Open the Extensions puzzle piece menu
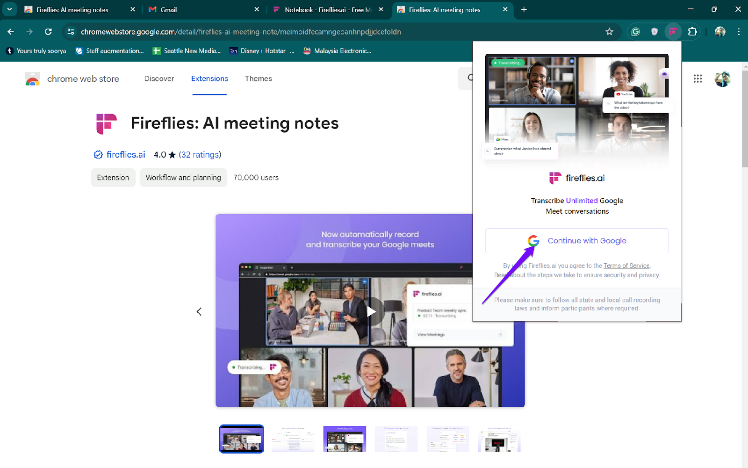 692,32
